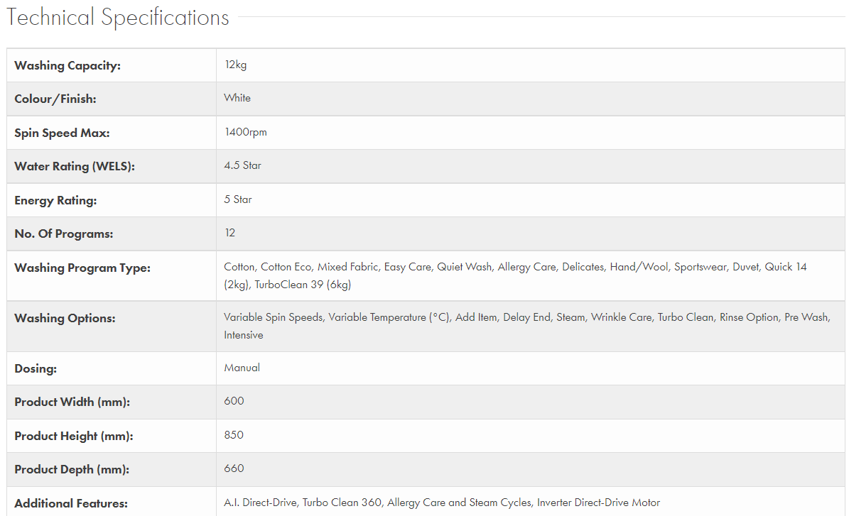Click the No. Of Programs label
Image resolution: width=849 pixels, height=516 pixels.
pos(63,234)
